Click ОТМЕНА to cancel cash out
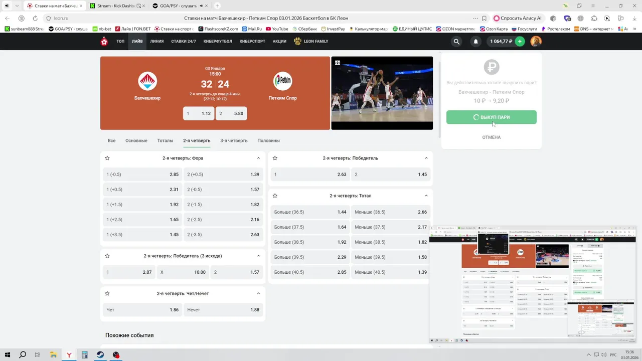642x361 pixels. click(492, 137)
